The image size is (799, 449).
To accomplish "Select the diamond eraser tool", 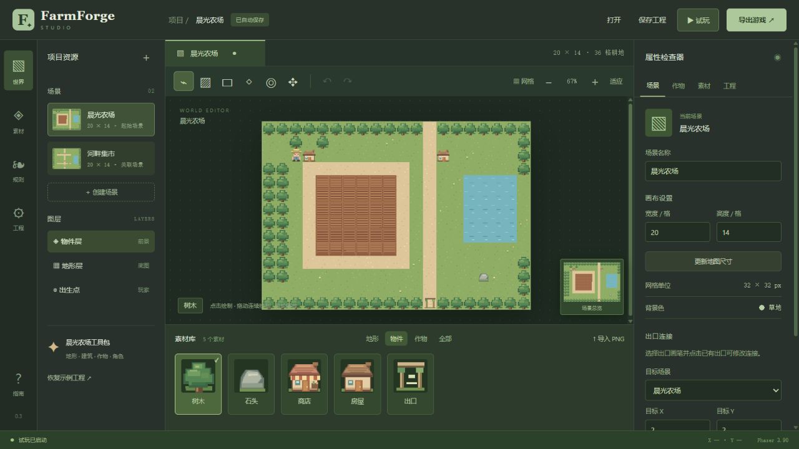I will 249,82.
